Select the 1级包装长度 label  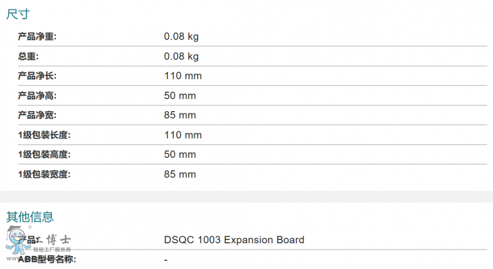coord(44,135)
